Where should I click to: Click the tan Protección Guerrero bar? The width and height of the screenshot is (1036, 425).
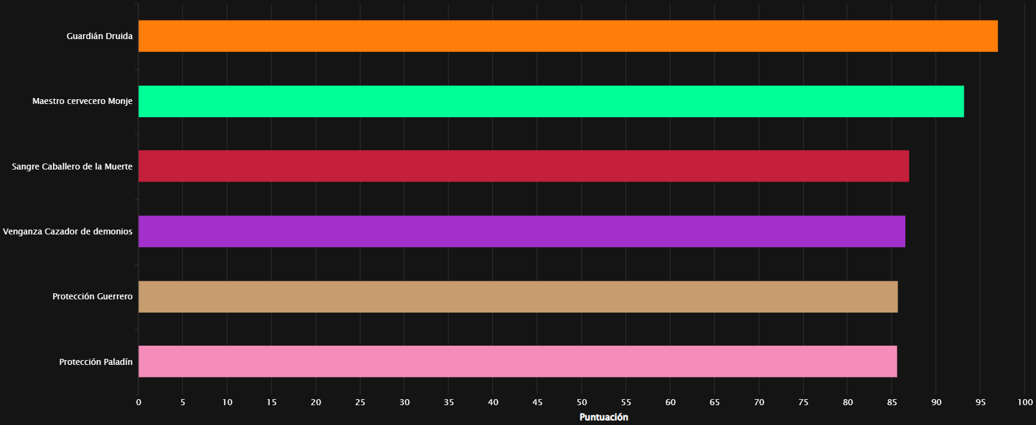(x=518, y=296)
